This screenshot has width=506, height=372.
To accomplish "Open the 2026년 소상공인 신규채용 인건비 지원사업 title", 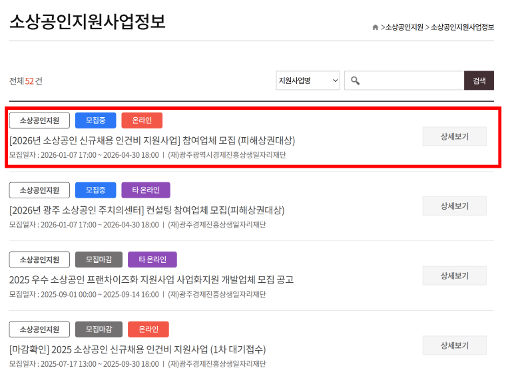I will [x=152, y=140].
